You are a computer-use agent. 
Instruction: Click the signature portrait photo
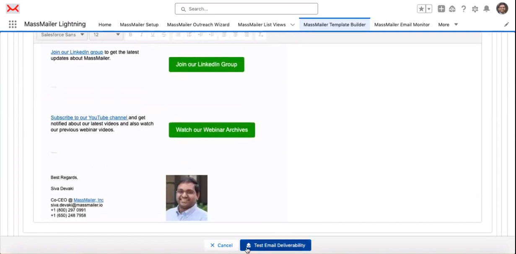click(187, 198)
